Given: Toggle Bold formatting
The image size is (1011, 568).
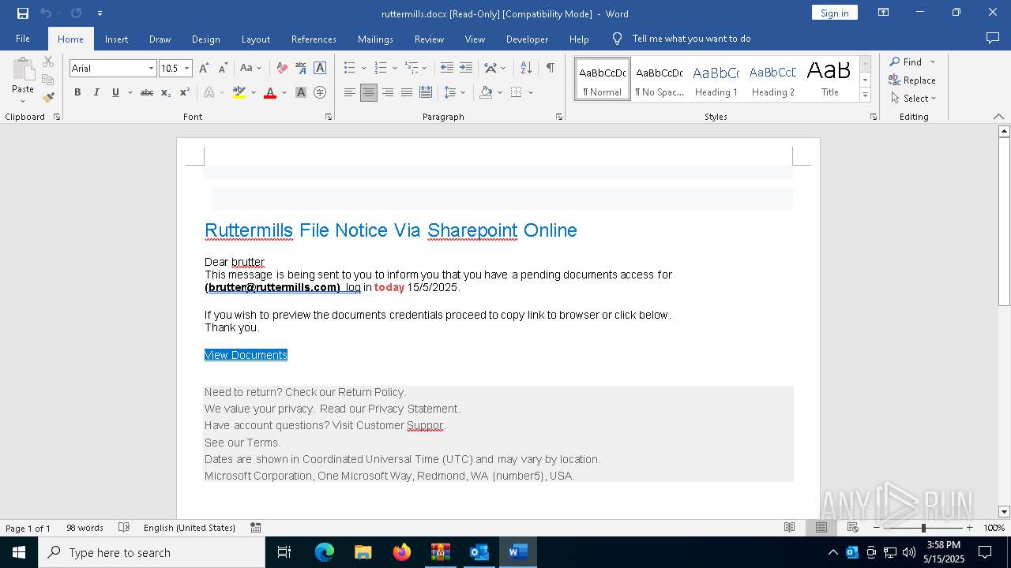Looking at the screenshot, I should 77,92.
